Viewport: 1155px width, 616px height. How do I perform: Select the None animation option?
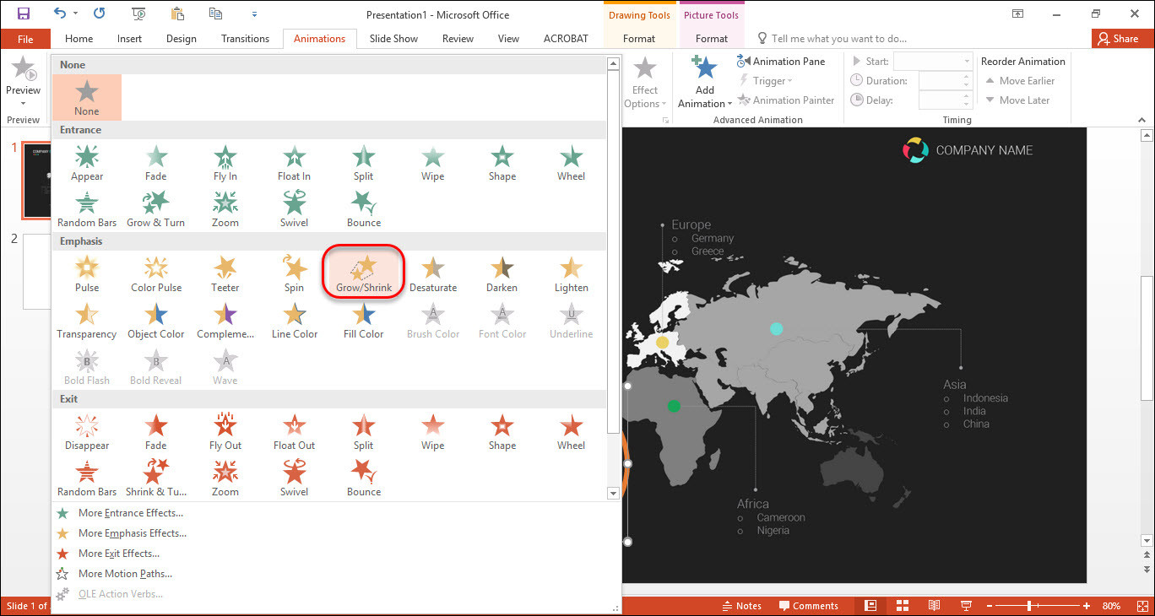pos(87,97)
